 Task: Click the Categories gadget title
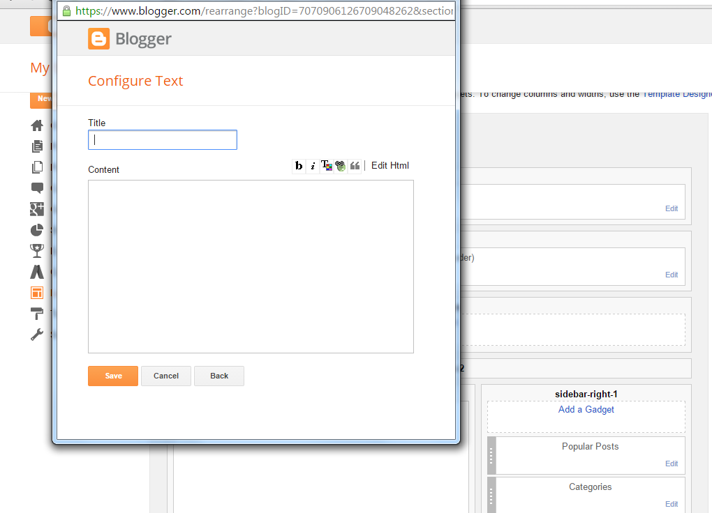click(x=590, y=487)
